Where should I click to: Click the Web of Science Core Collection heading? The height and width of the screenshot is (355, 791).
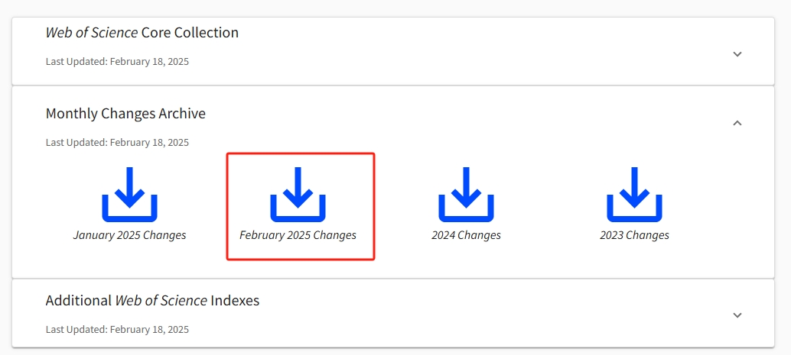(142, 33)
